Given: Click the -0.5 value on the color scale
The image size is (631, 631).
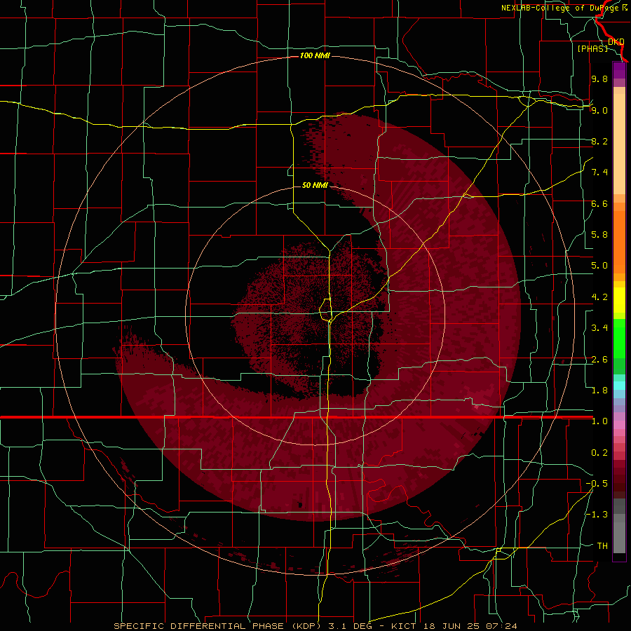Looking at the screenshot, I should point(597,484).
